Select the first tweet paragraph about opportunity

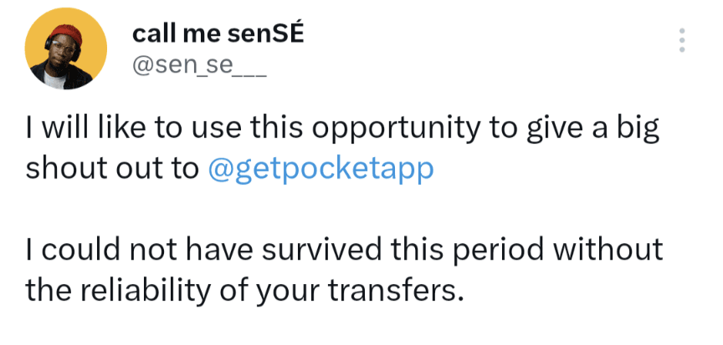coord(342,149)
